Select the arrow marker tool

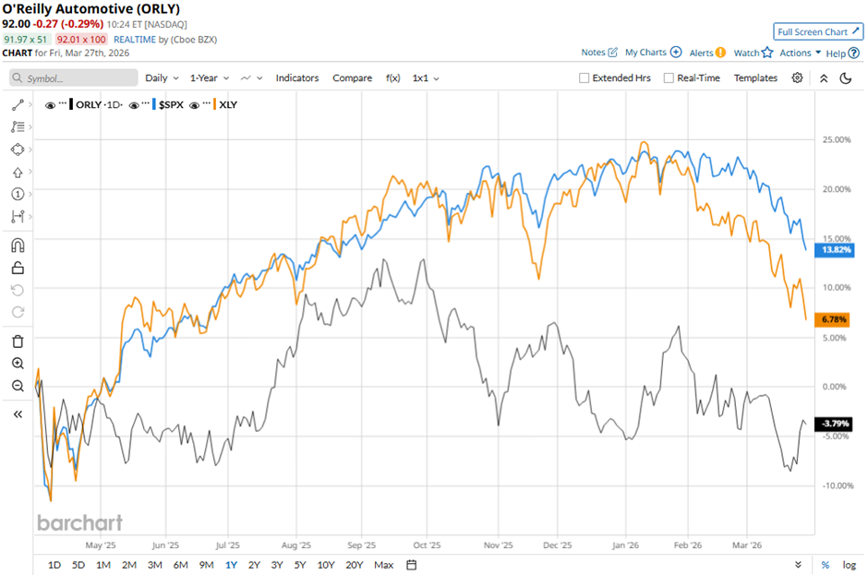pos(18,172)
